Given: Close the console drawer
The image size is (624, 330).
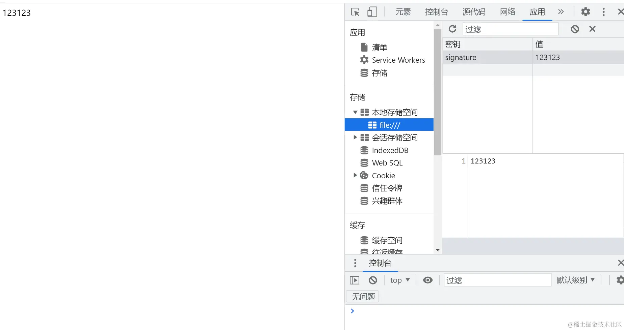Looking at the screenshot, I should 621,263.
